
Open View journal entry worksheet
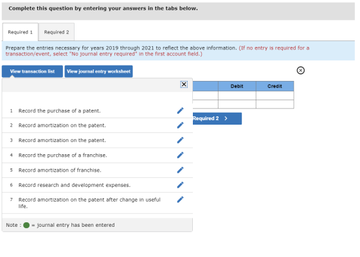pyautogui.click(x=99, y=71)
